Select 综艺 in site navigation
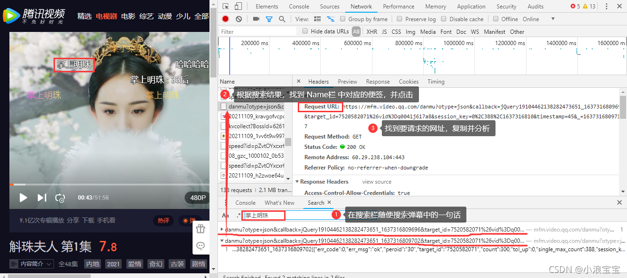This screenshot has width=627, height=278. (147, 16)
